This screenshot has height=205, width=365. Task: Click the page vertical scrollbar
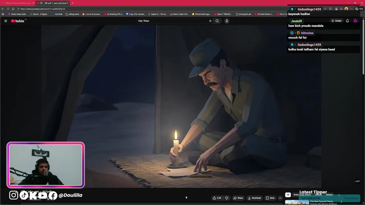pos(363,47)
